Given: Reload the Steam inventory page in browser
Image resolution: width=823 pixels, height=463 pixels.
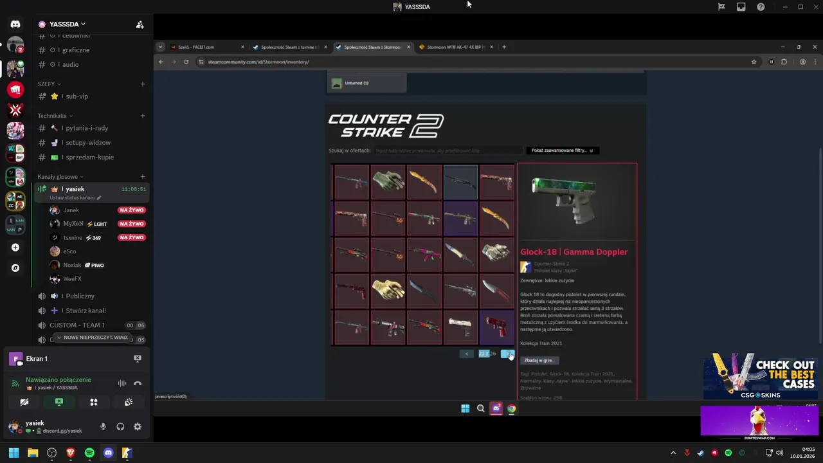Looking at the screenshot, I should click(x=186, y=62).
